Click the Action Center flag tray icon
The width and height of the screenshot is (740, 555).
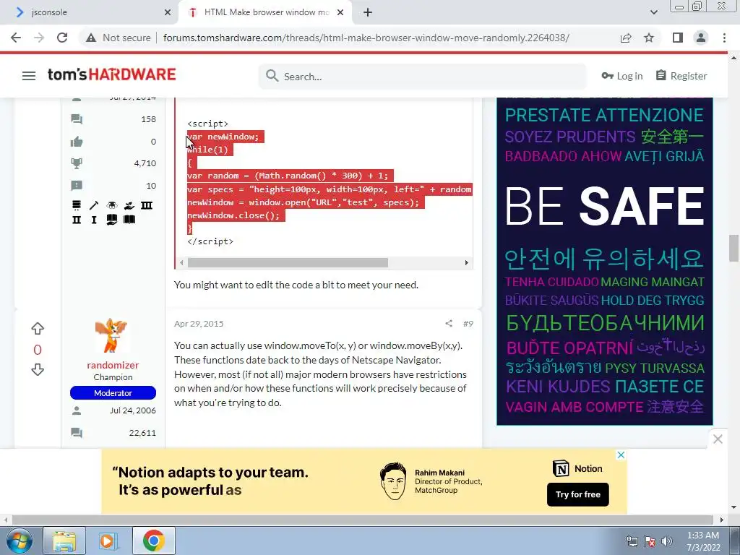click(x=650, y=541)
